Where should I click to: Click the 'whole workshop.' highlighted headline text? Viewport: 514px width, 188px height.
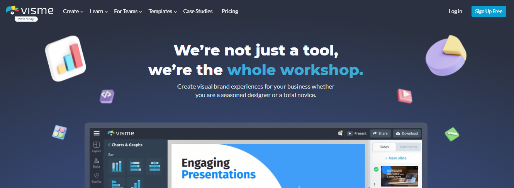point(295,70)
